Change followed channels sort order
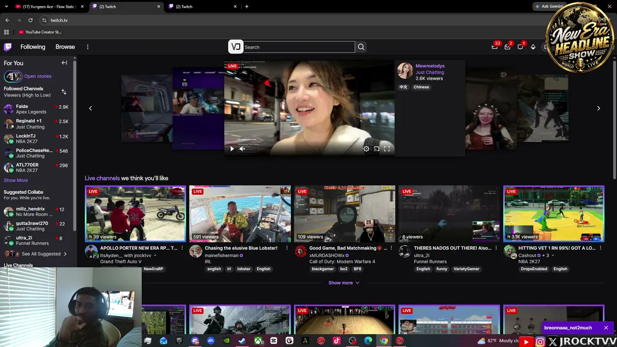 pos(64,92)
